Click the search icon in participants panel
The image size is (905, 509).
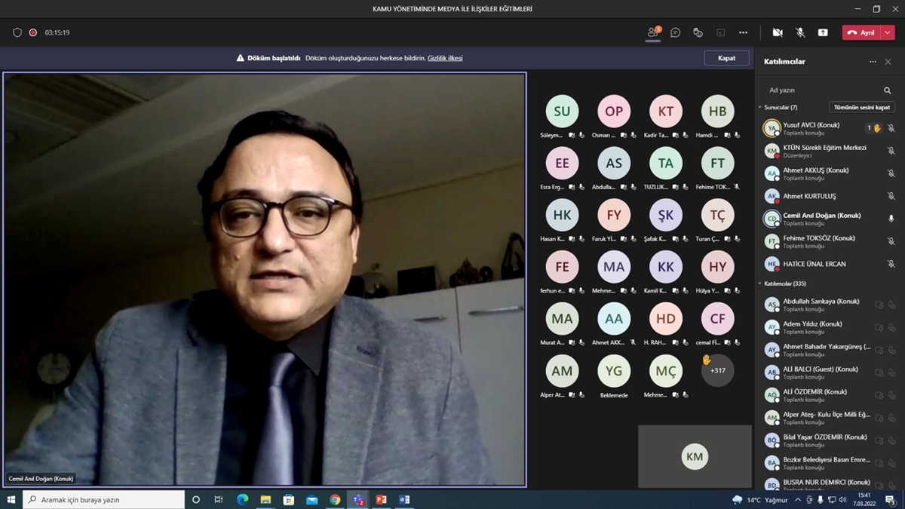click(x=888, y=90)
